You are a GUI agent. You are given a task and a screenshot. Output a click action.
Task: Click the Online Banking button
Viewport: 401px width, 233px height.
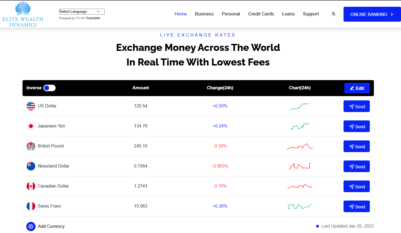click(372, 14)
